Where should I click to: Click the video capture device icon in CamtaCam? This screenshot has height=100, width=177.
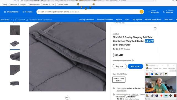tap(152, 96)
